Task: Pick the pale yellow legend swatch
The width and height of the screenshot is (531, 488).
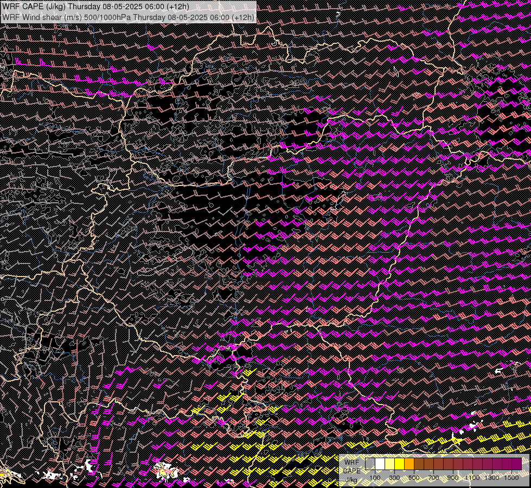Action: [390, 464]
